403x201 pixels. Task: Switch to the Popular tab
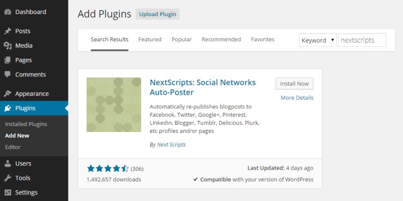point(182,40)
